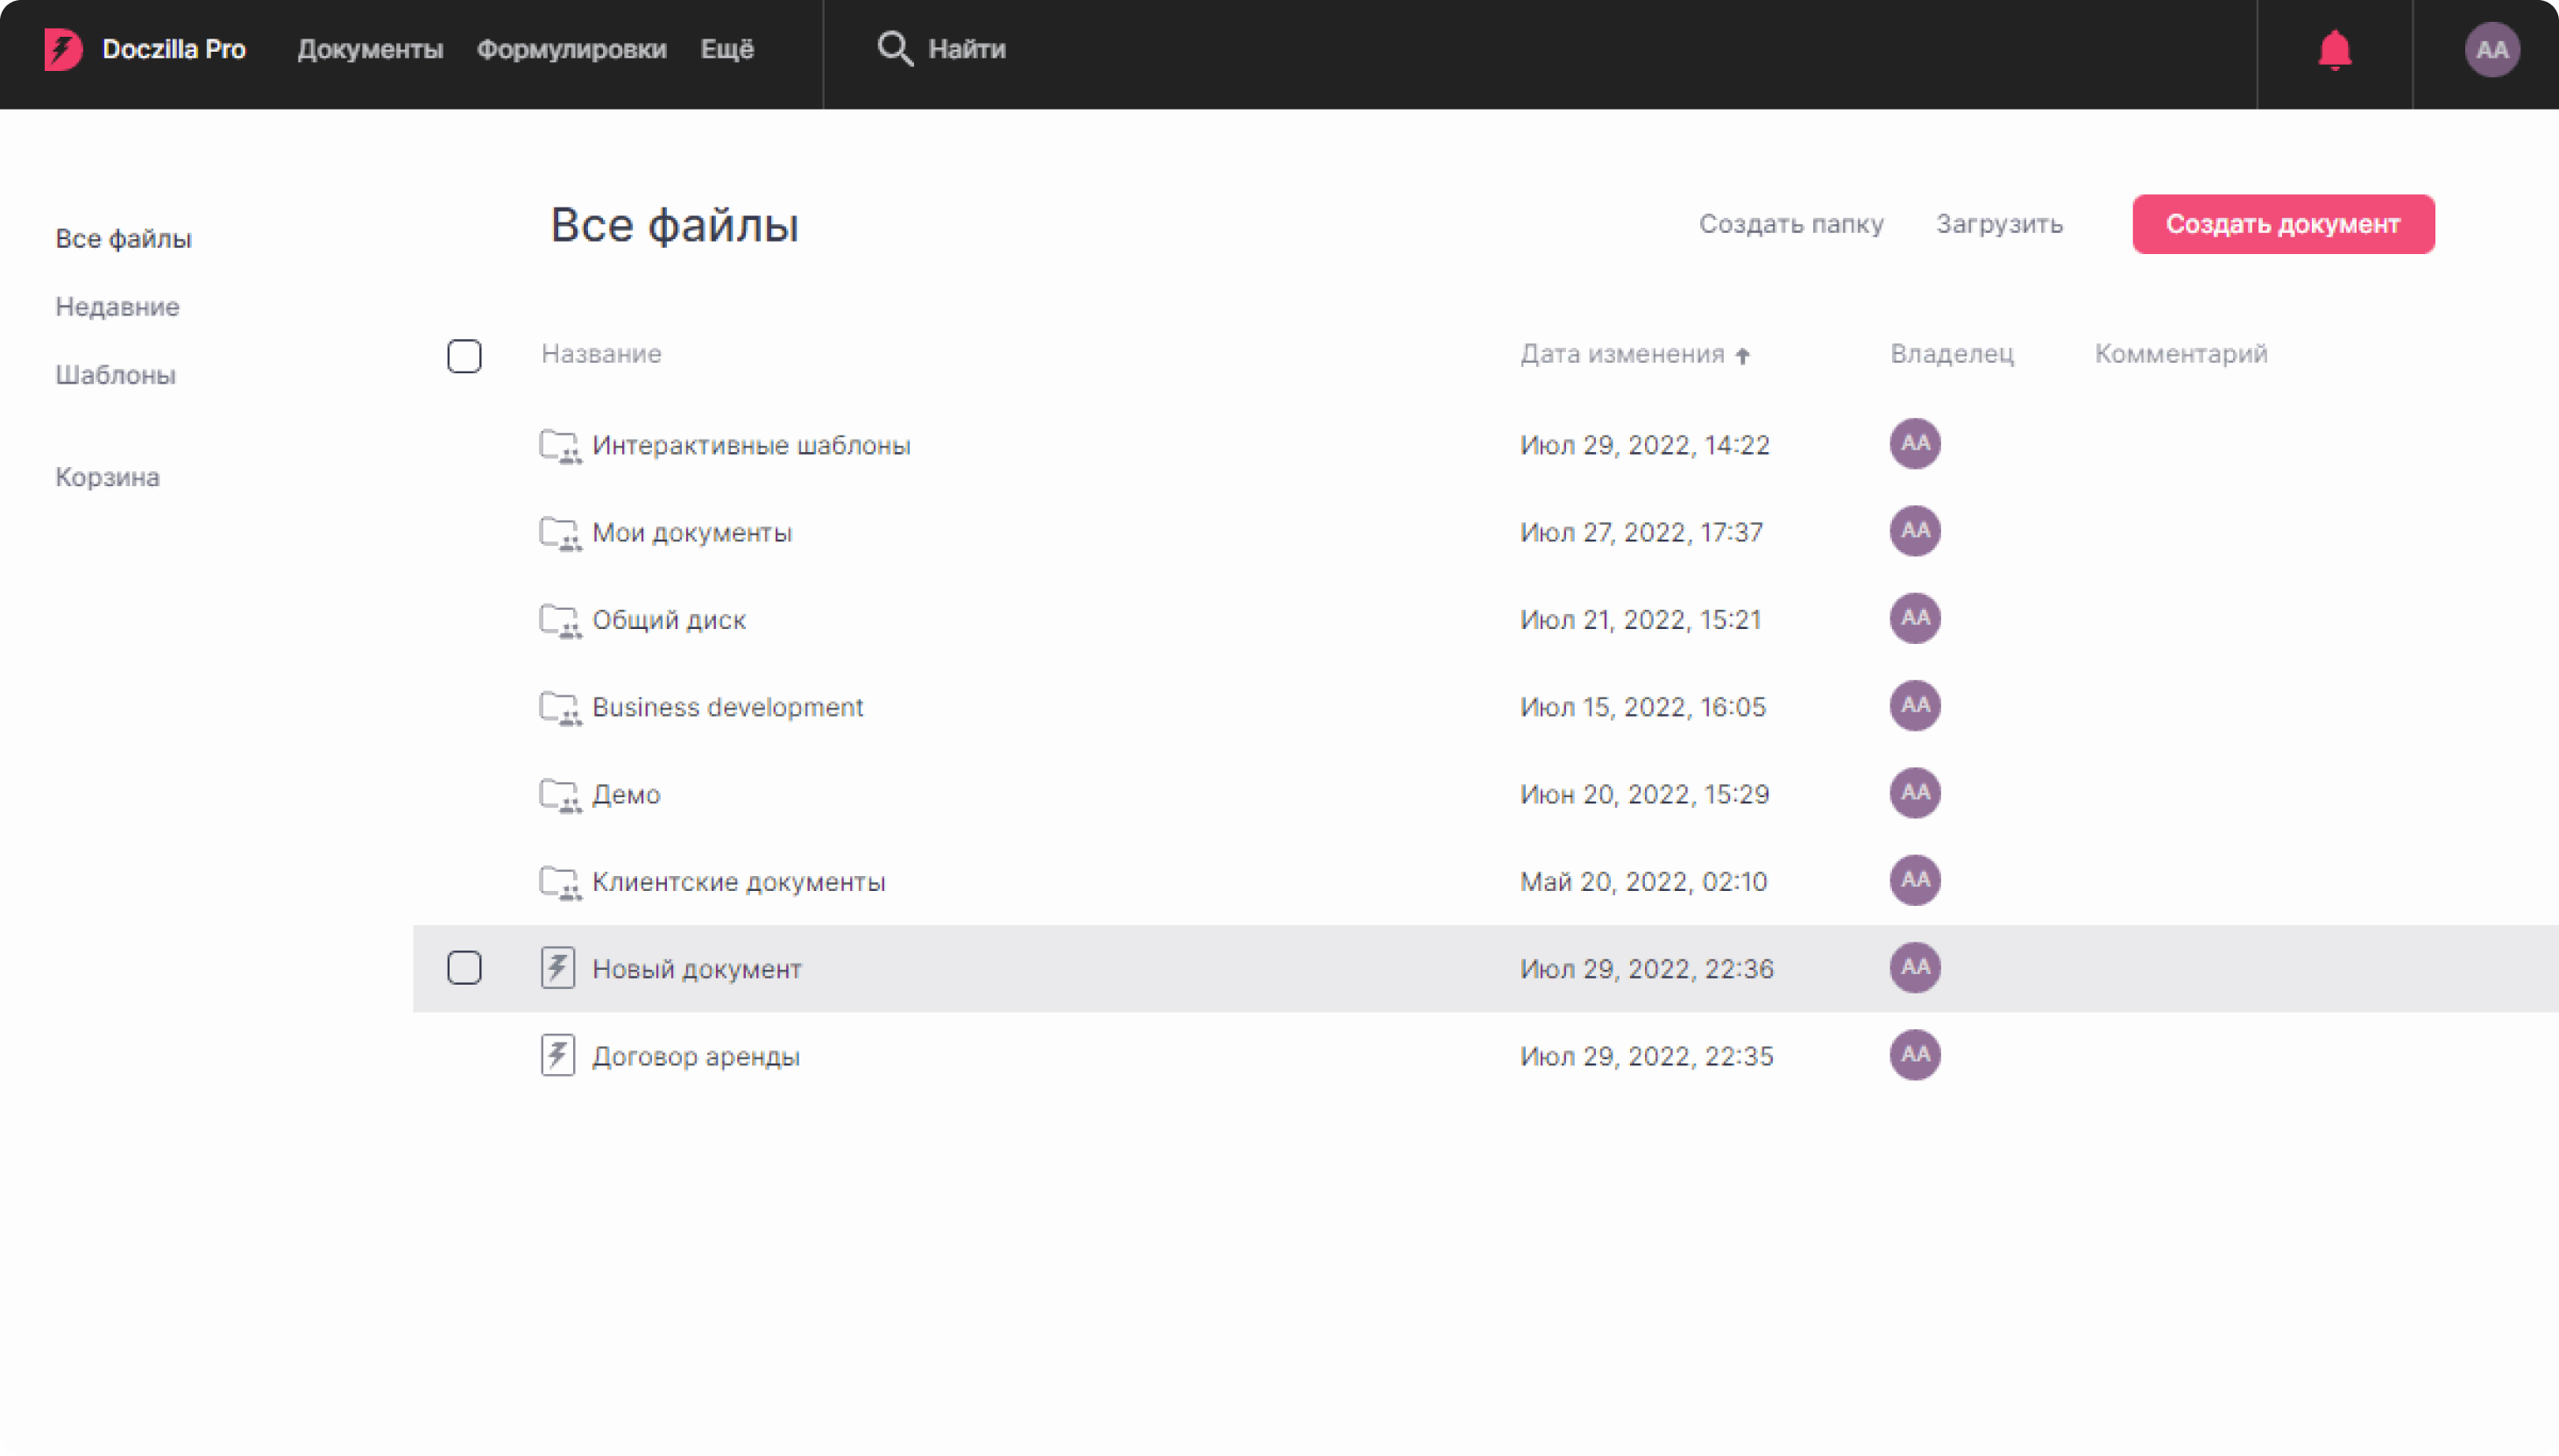Sort by Дата изменения column arrow
The height and width of the screenshot is (1456, 2559).
1743,356
